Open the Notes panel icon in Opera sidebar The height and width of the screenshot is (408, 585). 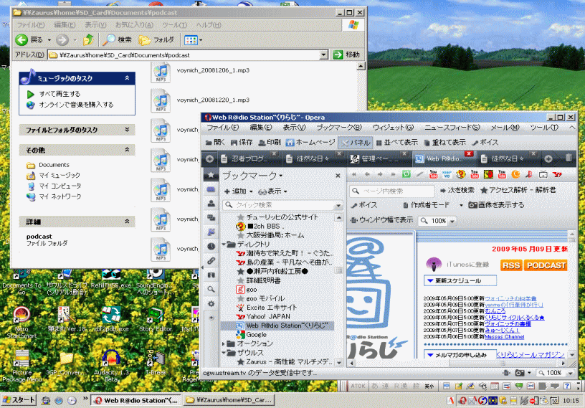pos(211,232)
